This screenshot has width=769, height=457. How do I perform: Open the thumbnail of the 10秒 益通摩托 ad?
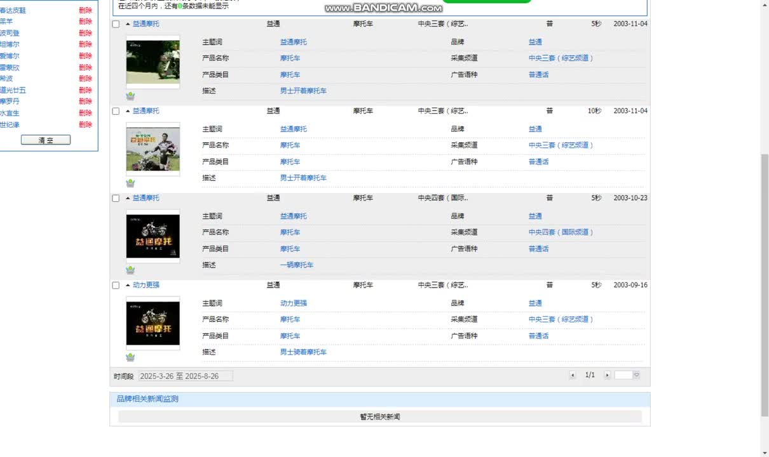(x=153, y=149)
